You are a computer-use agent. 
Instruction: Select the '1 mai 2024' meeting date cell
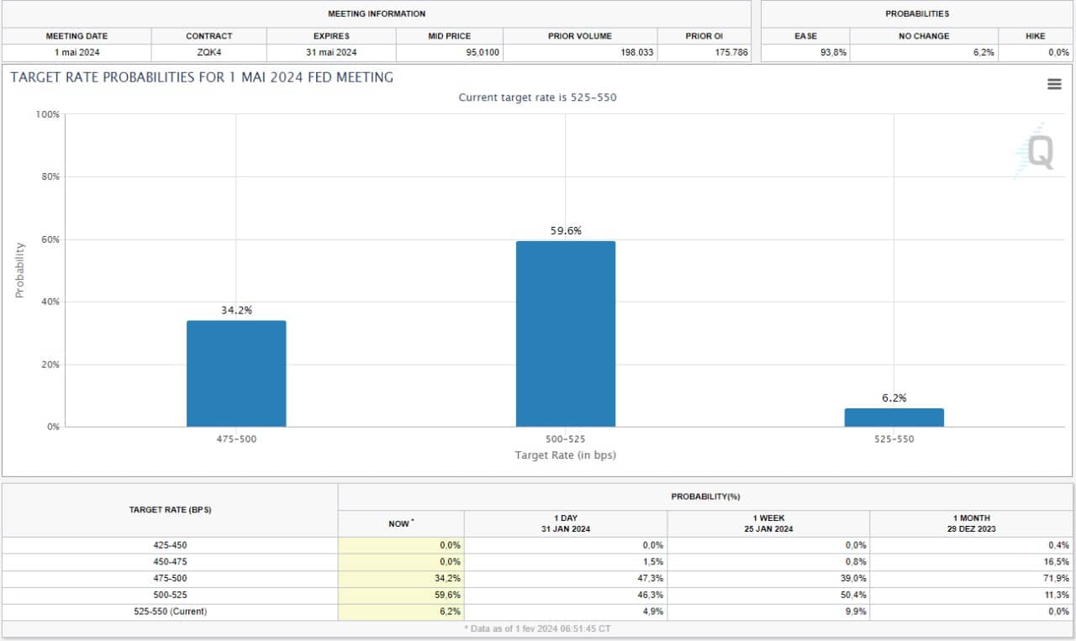[76, 53]
